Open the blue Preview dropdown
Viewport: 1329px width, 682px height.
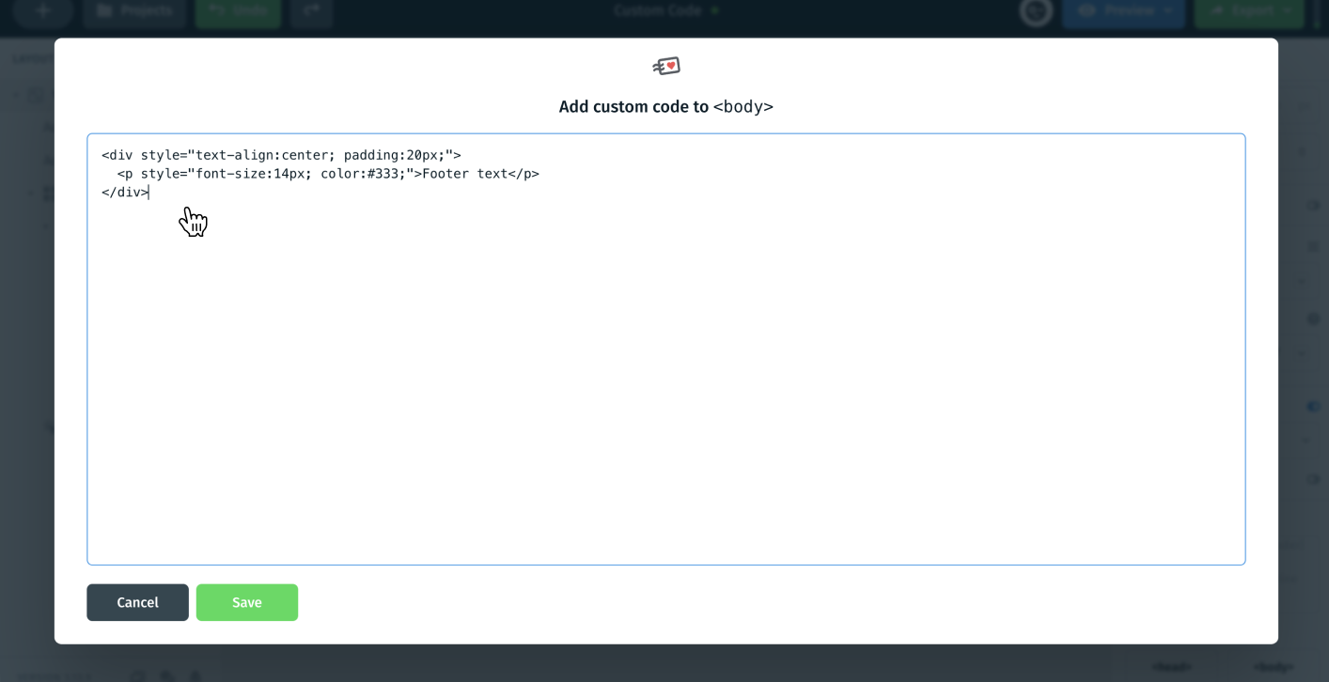point(1124,11)
